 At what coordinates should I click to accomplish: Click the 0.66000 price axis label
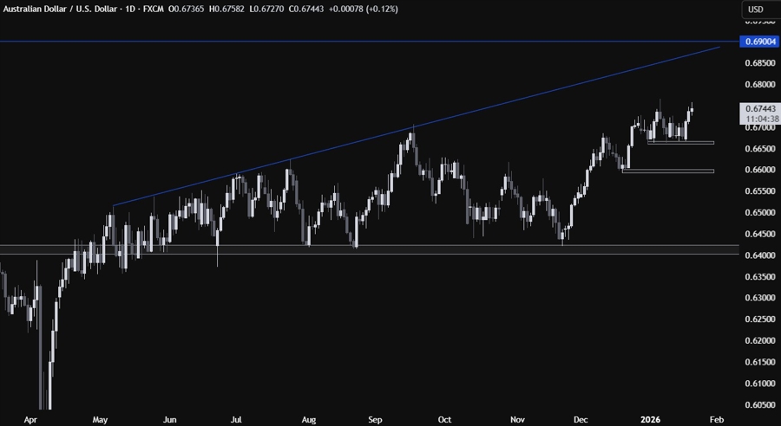[x=762, y=170]
